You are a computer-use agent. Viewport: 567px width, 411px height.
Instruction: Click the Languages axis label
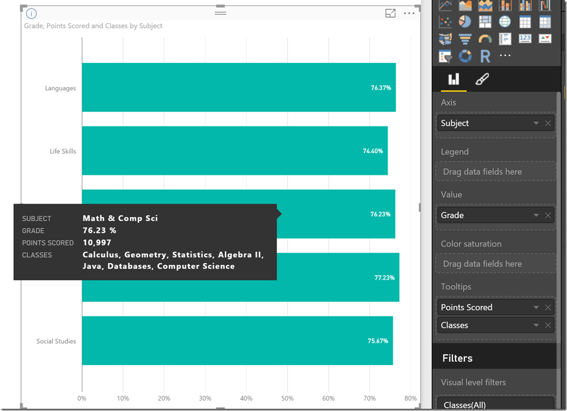coord(60,88)
